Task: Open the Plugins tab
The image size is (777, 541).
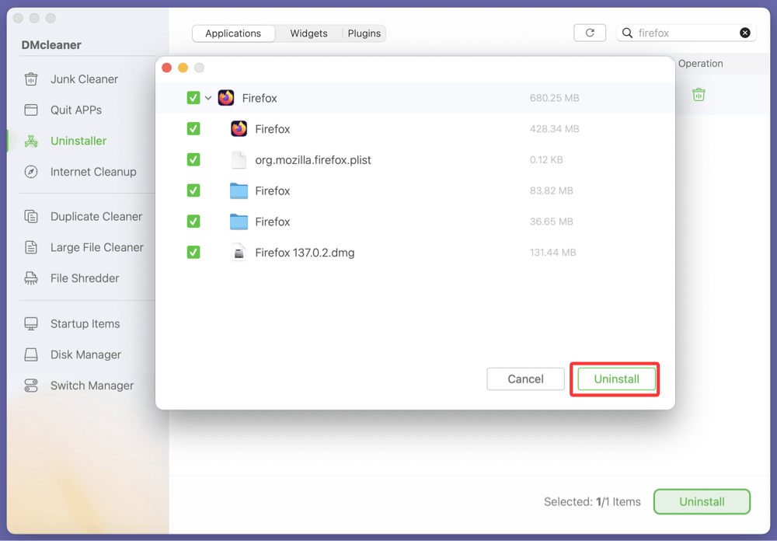Action: (363, 33)
